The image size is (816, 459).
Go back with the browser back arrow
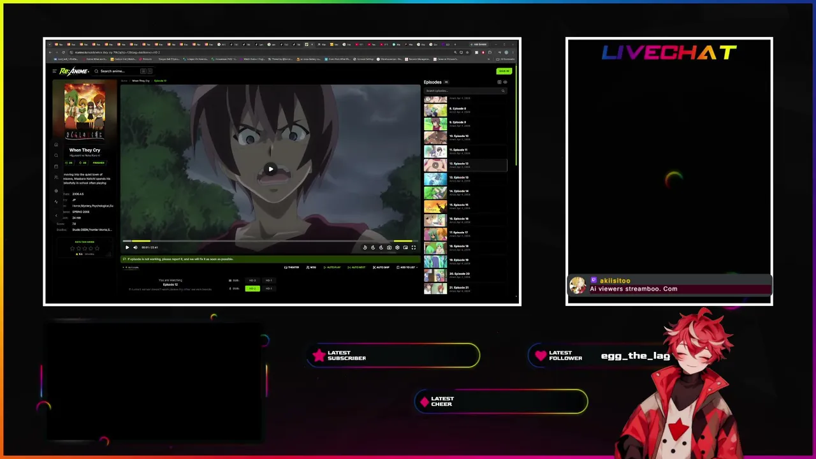50,52
